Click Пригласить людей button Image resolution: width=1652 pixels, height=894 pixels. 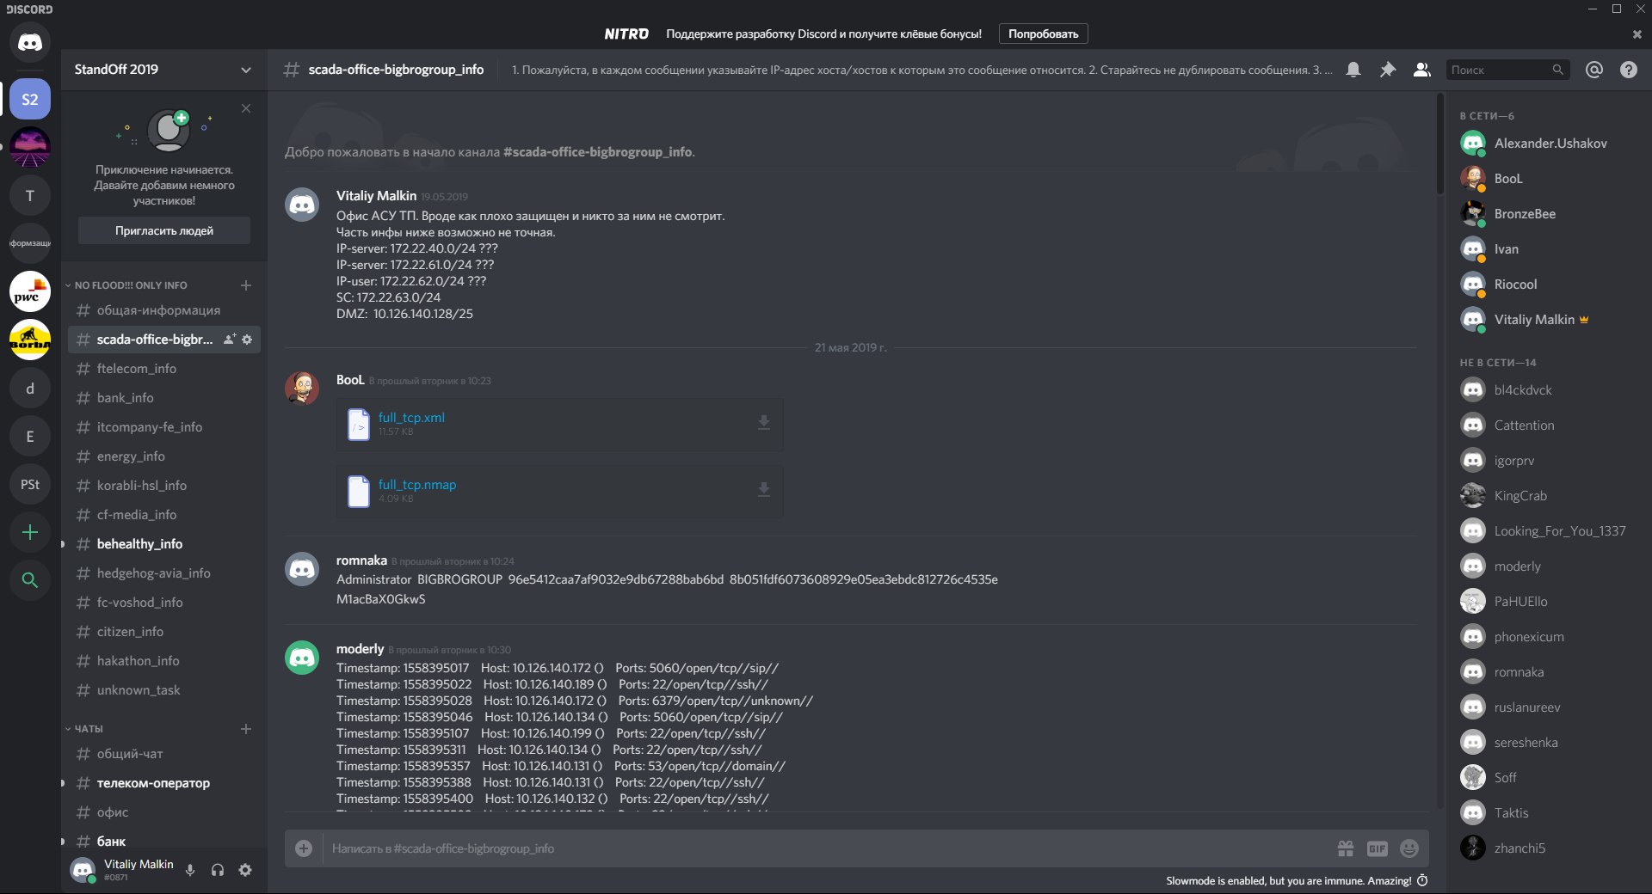click(x=164, y=230)
